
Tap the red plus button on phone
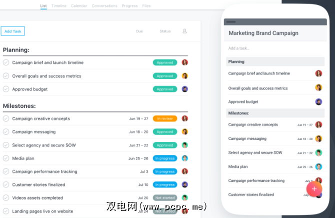click(x=314, y=189)
